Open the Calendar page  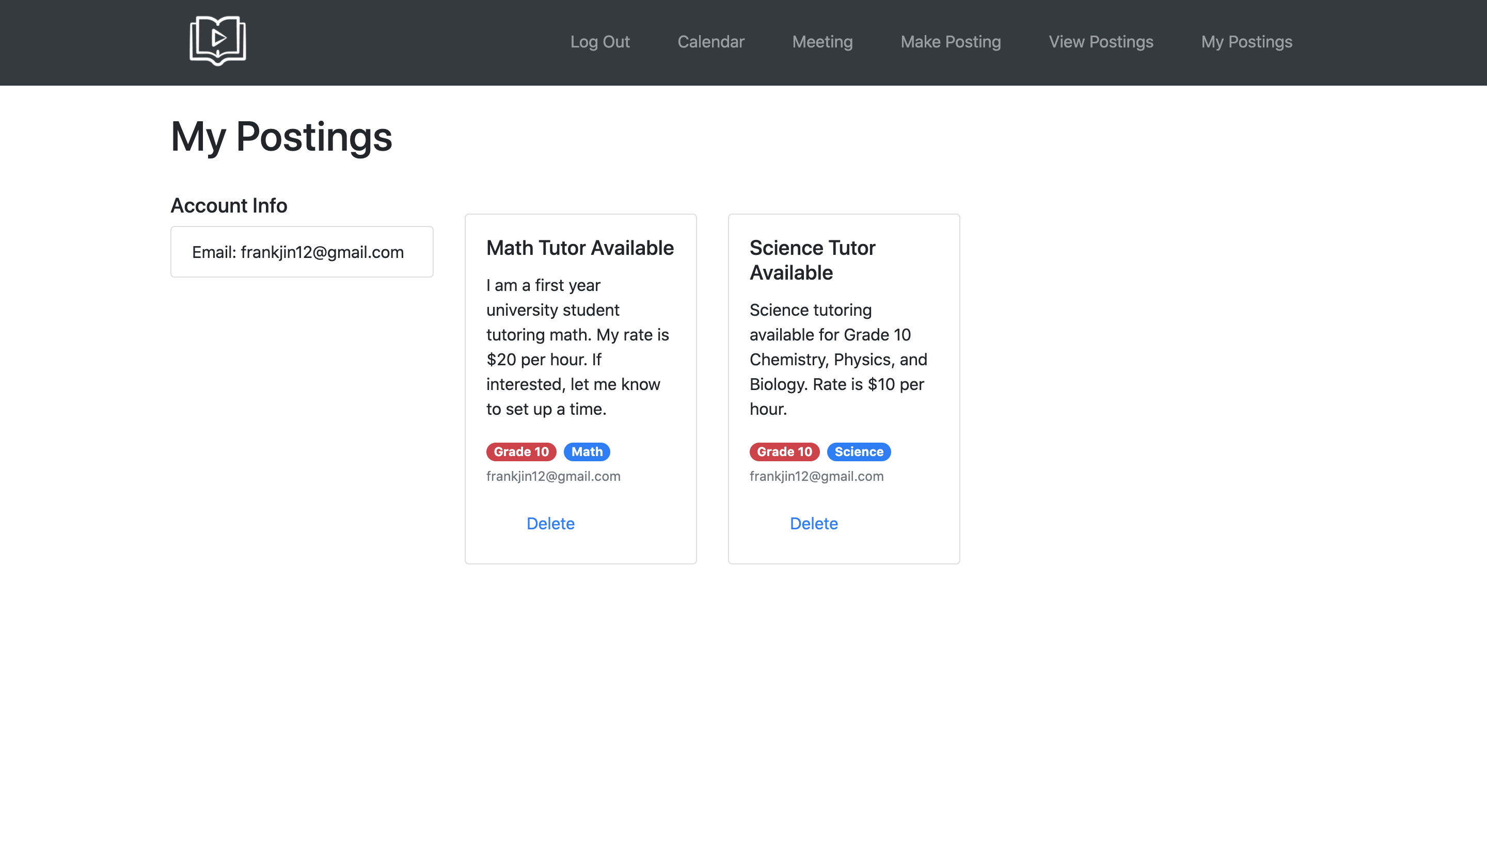point(710,42)
